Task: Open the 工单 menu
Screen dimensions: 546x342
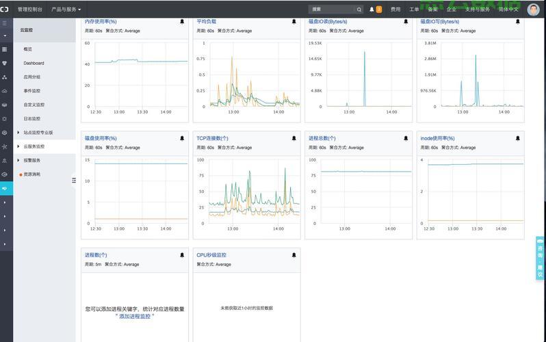Action: (414, 10)
